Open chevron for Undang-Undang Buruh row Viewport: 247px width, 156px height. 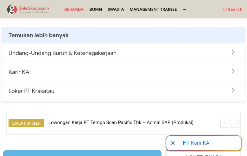click(233, 52)
